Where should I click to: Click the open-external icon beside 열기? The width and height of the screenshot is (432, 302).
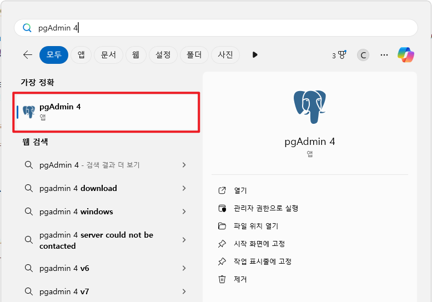(222, 190)
